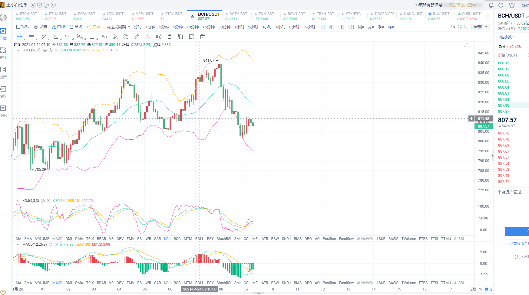Add a trading pair tab with plus
The image size is (529, 295).
[488, 16]
